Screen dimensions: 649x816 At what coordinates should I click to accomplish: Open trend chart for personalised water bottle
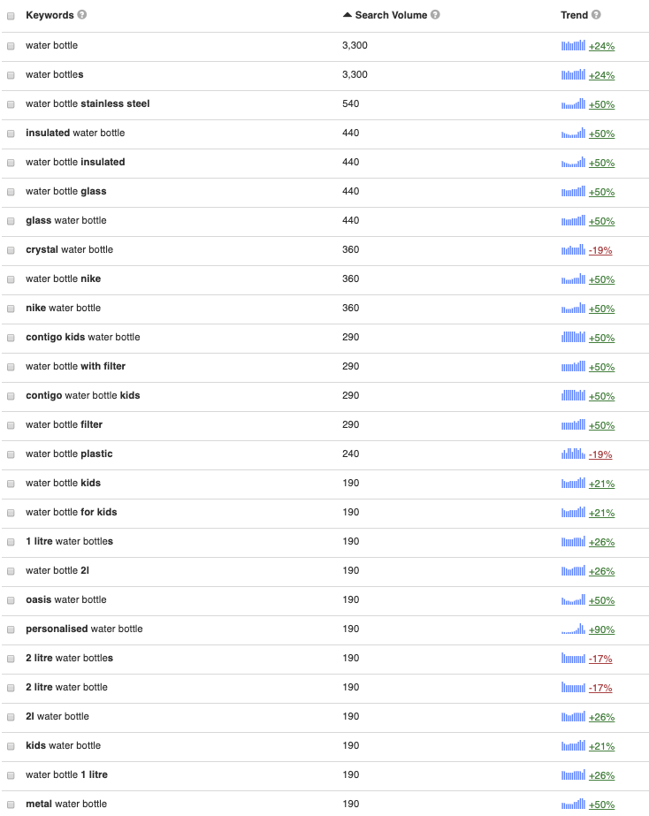[x=573, y=629]
